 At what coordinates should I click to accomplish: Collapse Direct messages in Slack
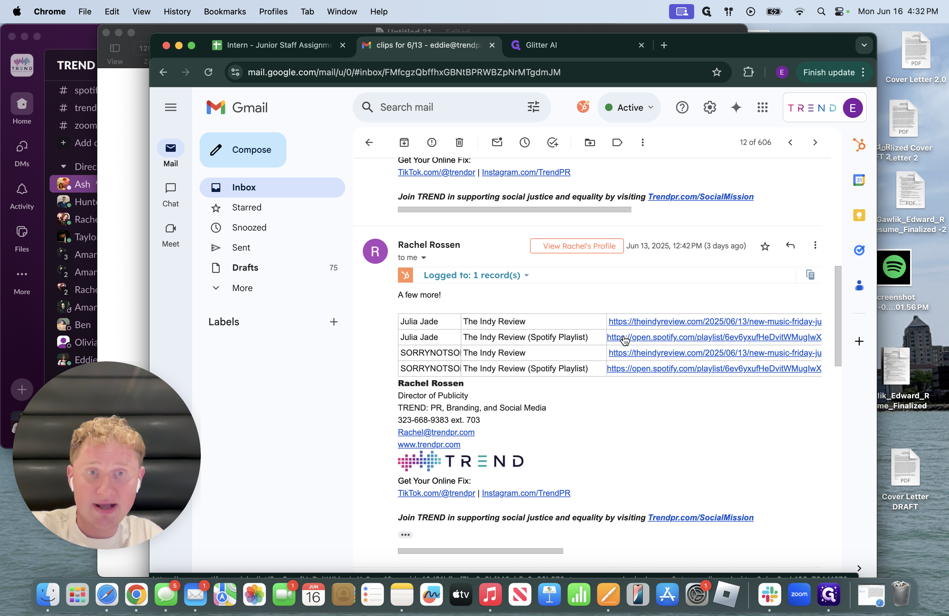click(63, 167)
